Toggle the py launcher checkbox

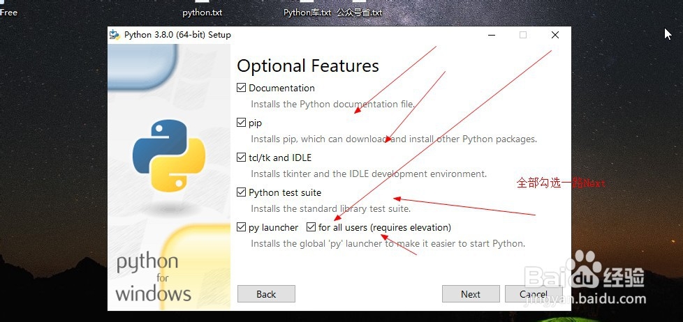[x=242, y=227]
